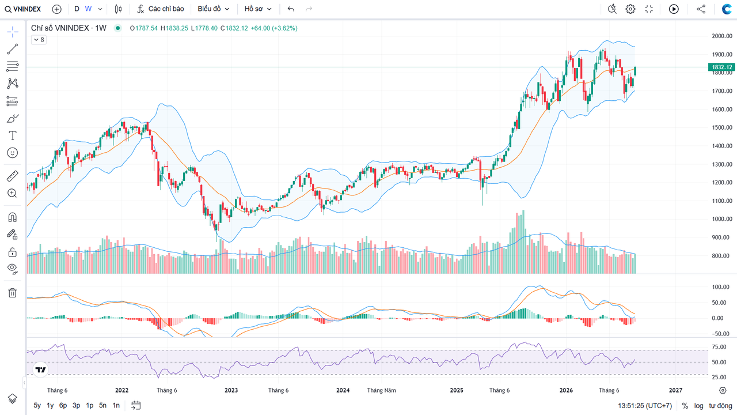Viewport: 737px width, 415px height.
Task: Toggle hide all drawings eye icon
Action: pos(12,269)
